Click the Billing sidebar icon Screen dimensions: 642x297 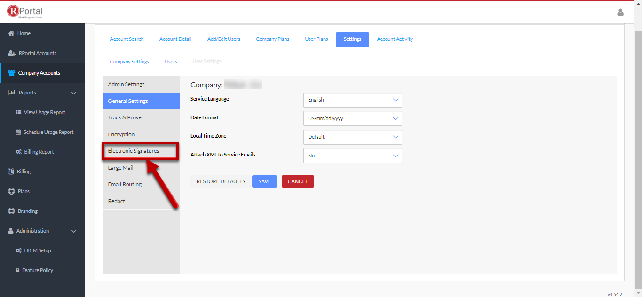(11, 172)
